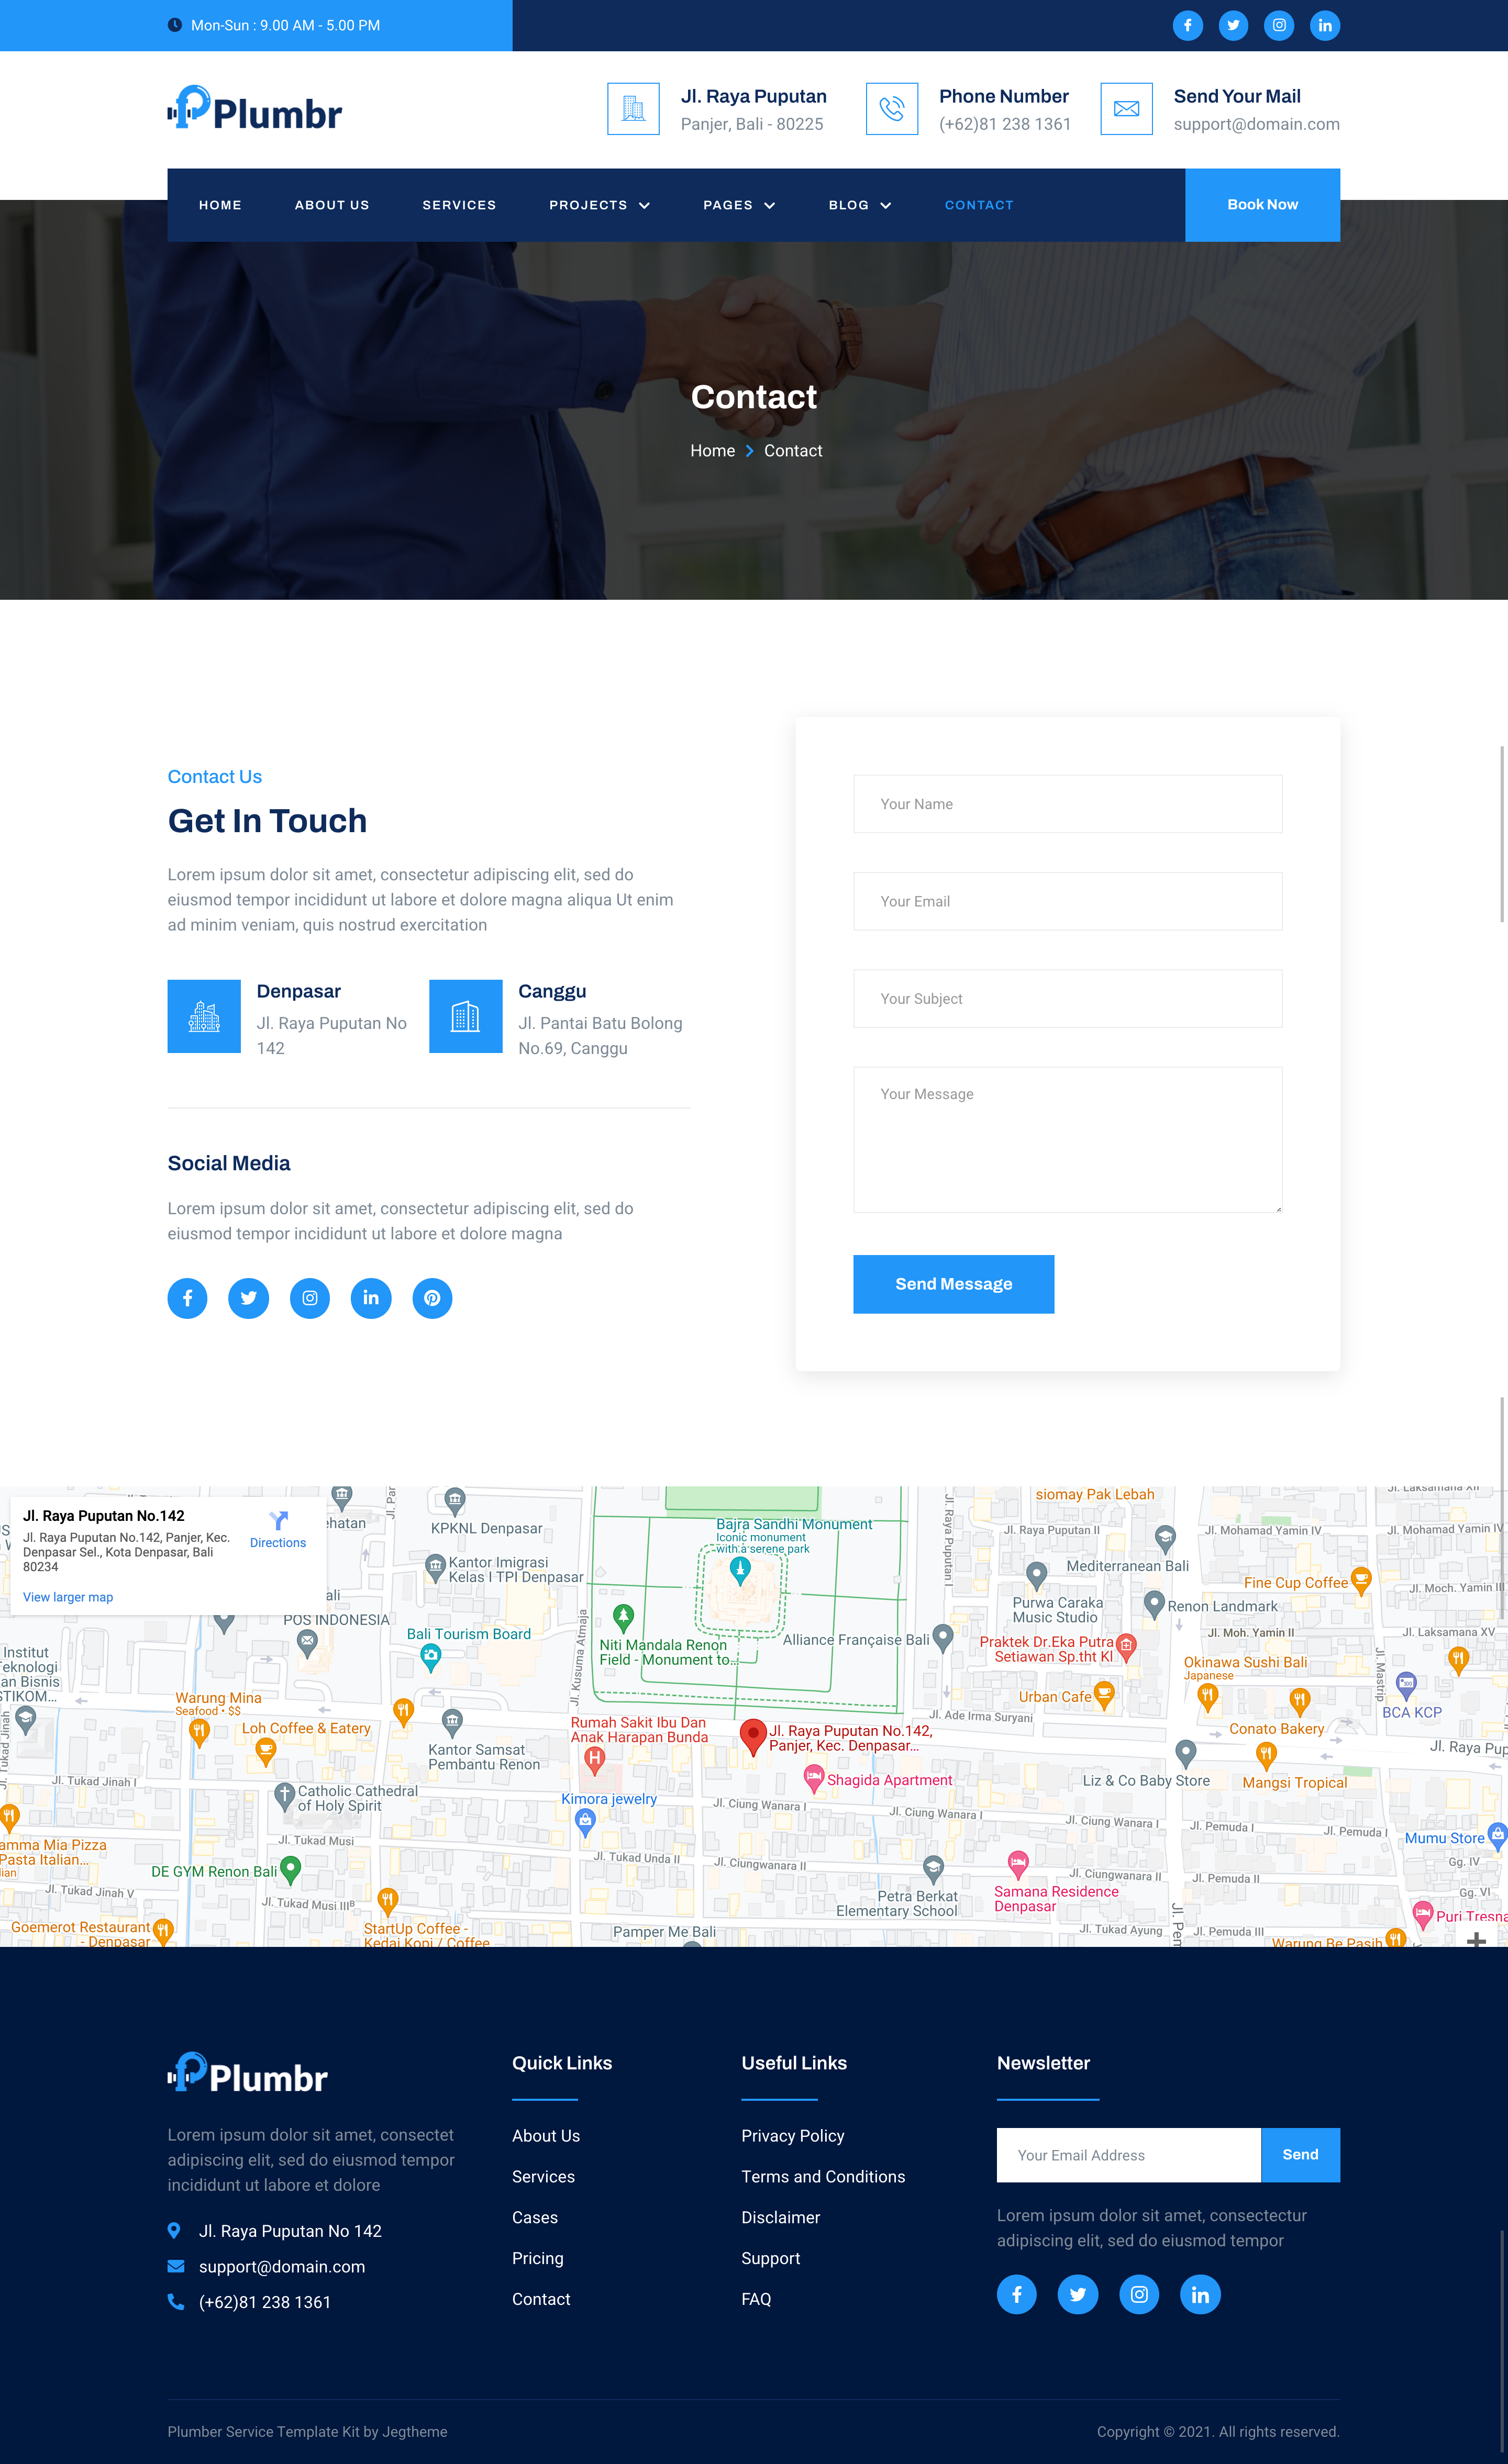This screenshot has height=2464, width=1508.
Task: Click the phone icon in header
Action: click(x=892, y=109)
